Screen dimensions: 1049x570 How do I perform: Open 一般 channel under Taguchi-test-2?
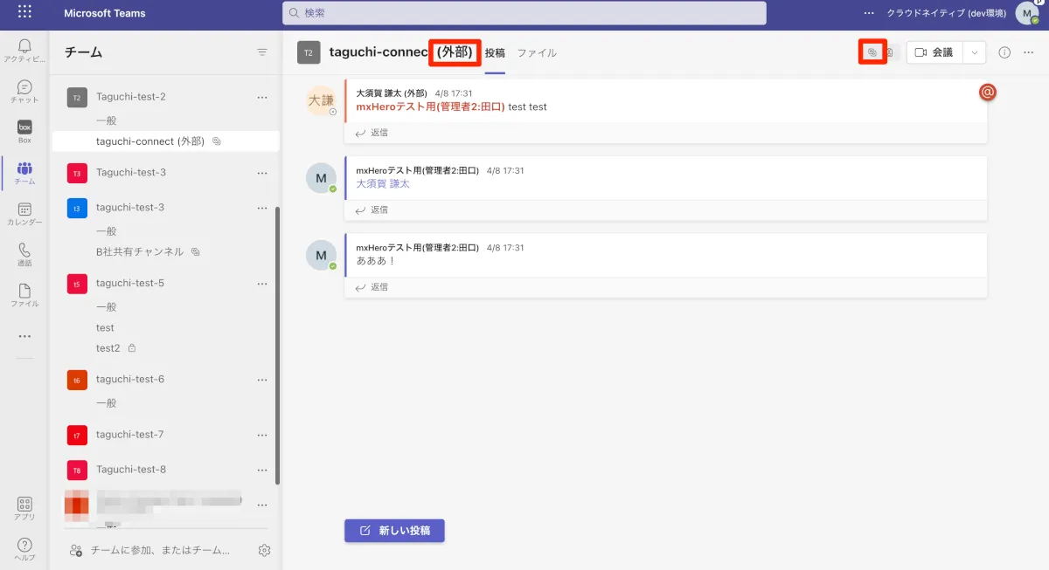tap(106, 120)
